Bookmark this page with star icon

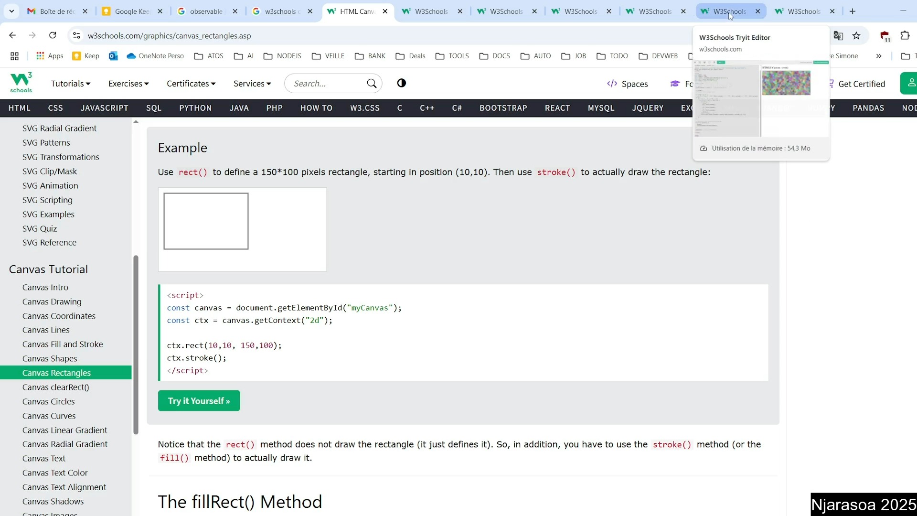(x=856, y=35)
